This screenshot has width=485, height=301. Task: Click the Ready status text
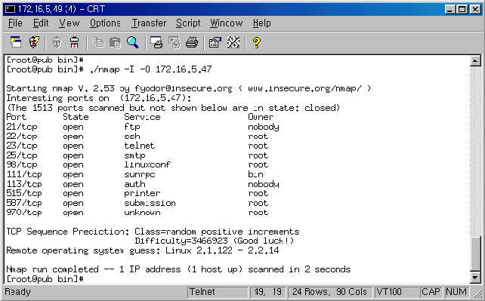(17, 292)
